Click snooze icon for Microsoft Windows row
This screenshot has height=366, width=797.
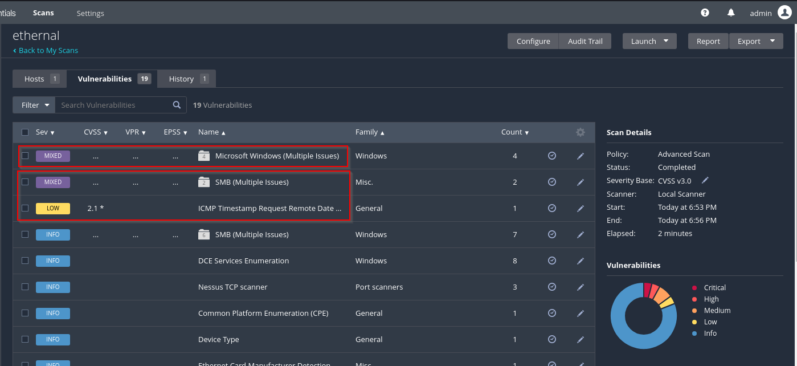tap(551, 156)
